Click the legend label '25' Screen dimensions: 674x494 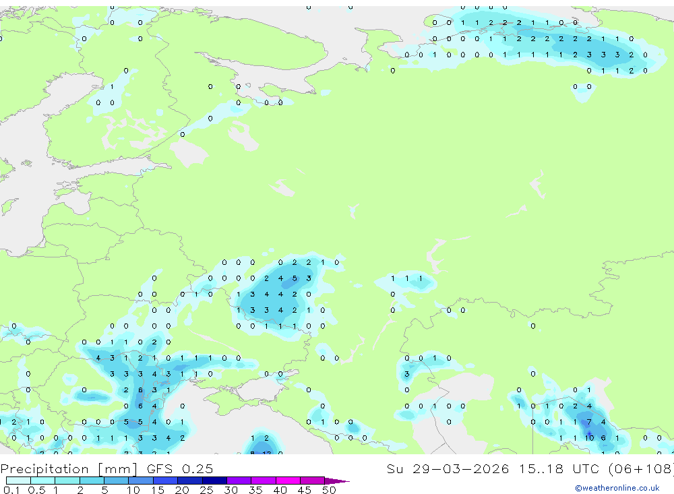point(206,490)
